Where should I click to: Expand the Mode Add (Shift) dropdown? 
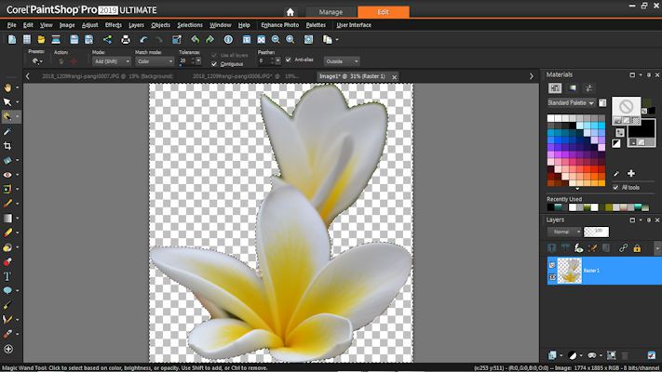(x=111, y=61)
